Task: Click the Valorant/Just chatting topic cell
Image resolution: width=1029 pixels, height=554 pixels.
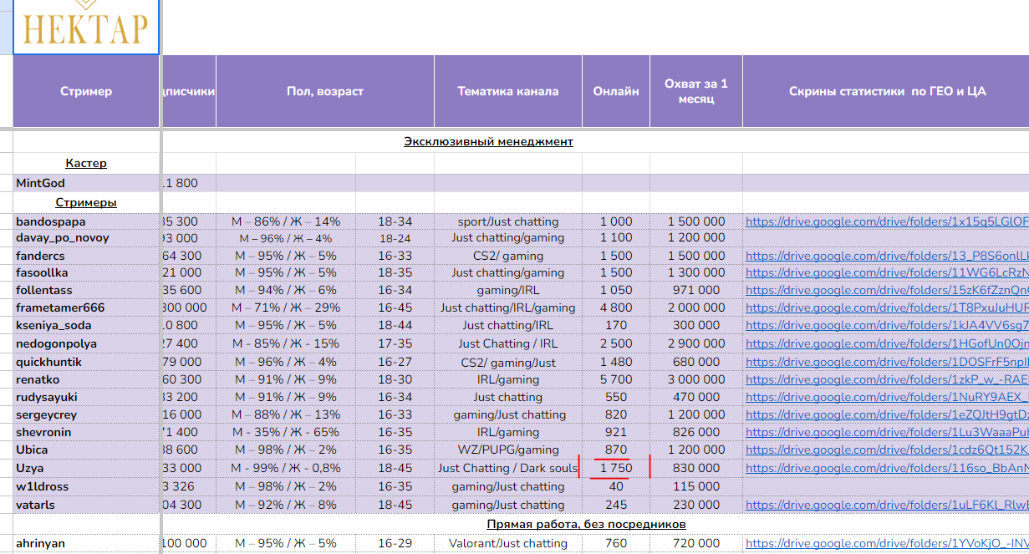Action: 508,543
